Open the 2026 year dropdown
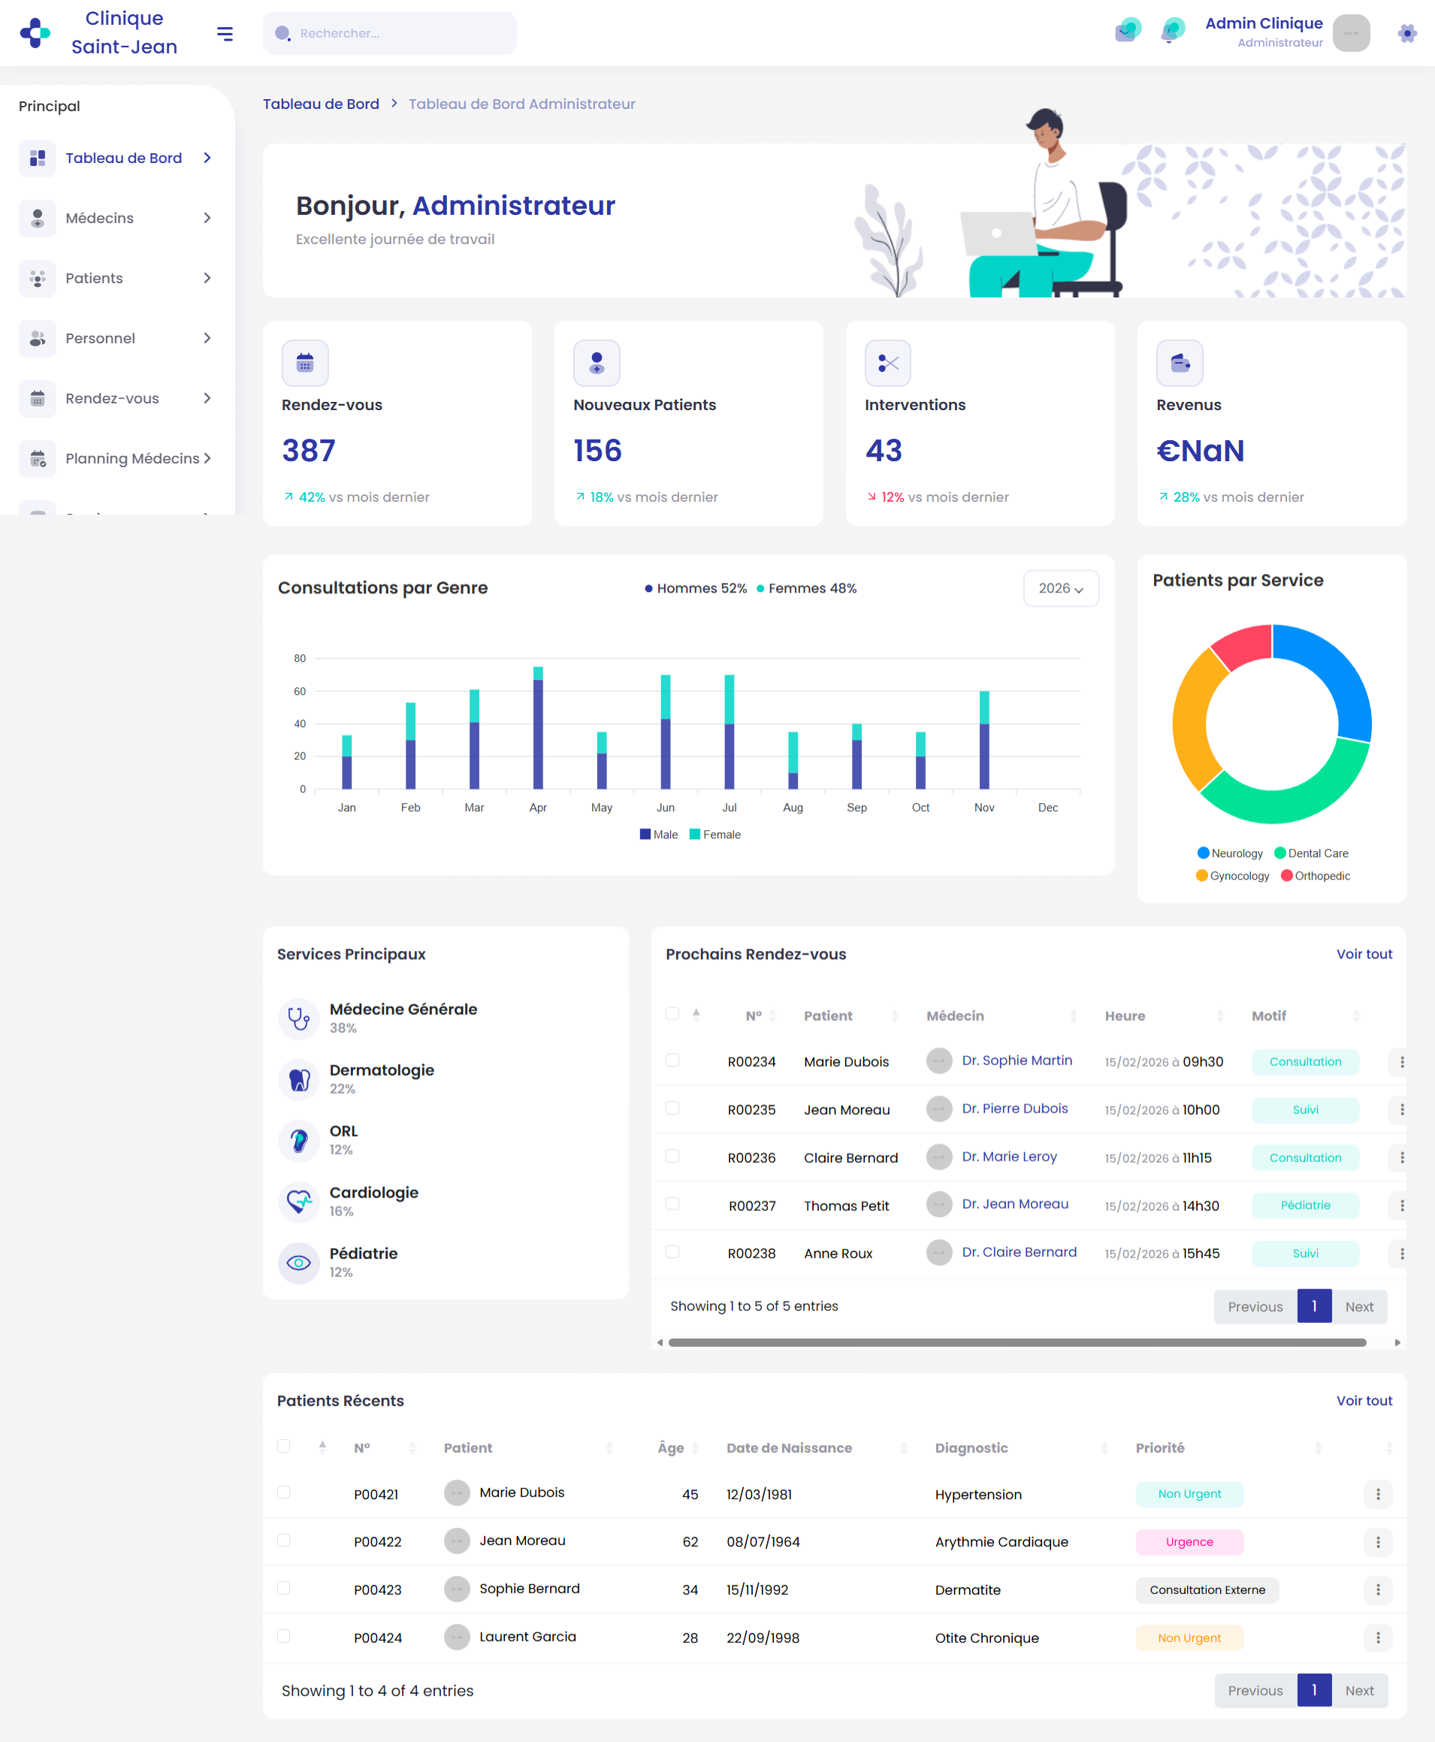The height and width of the screenshot is (1742, 1435). click(1061, 587)
